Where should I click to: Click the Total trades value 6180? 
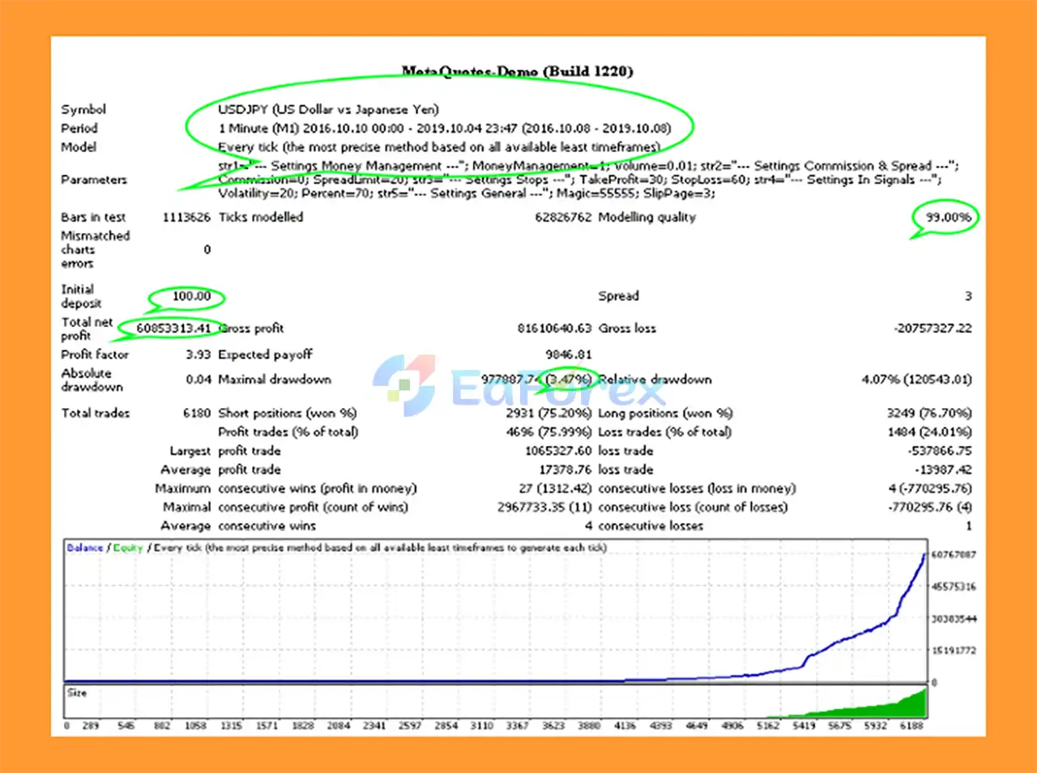[x=196, y=413]
